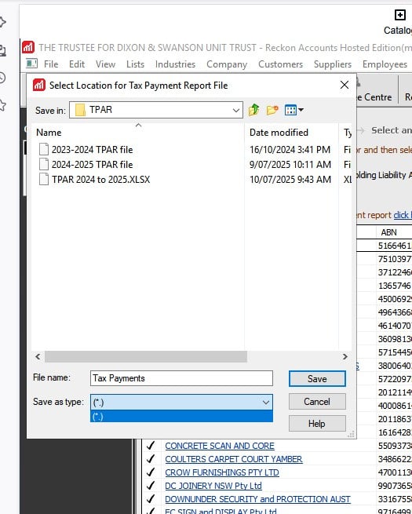Open the view menu icon in dialog
This screenshot has height=514, width=412.
click(x=294, y=110)
